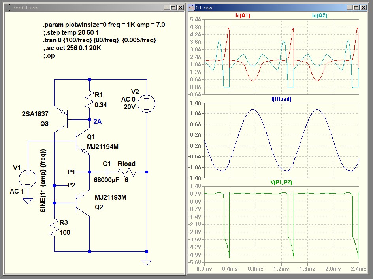
Task: Click the P1 net label
Action: coord(71,172)
